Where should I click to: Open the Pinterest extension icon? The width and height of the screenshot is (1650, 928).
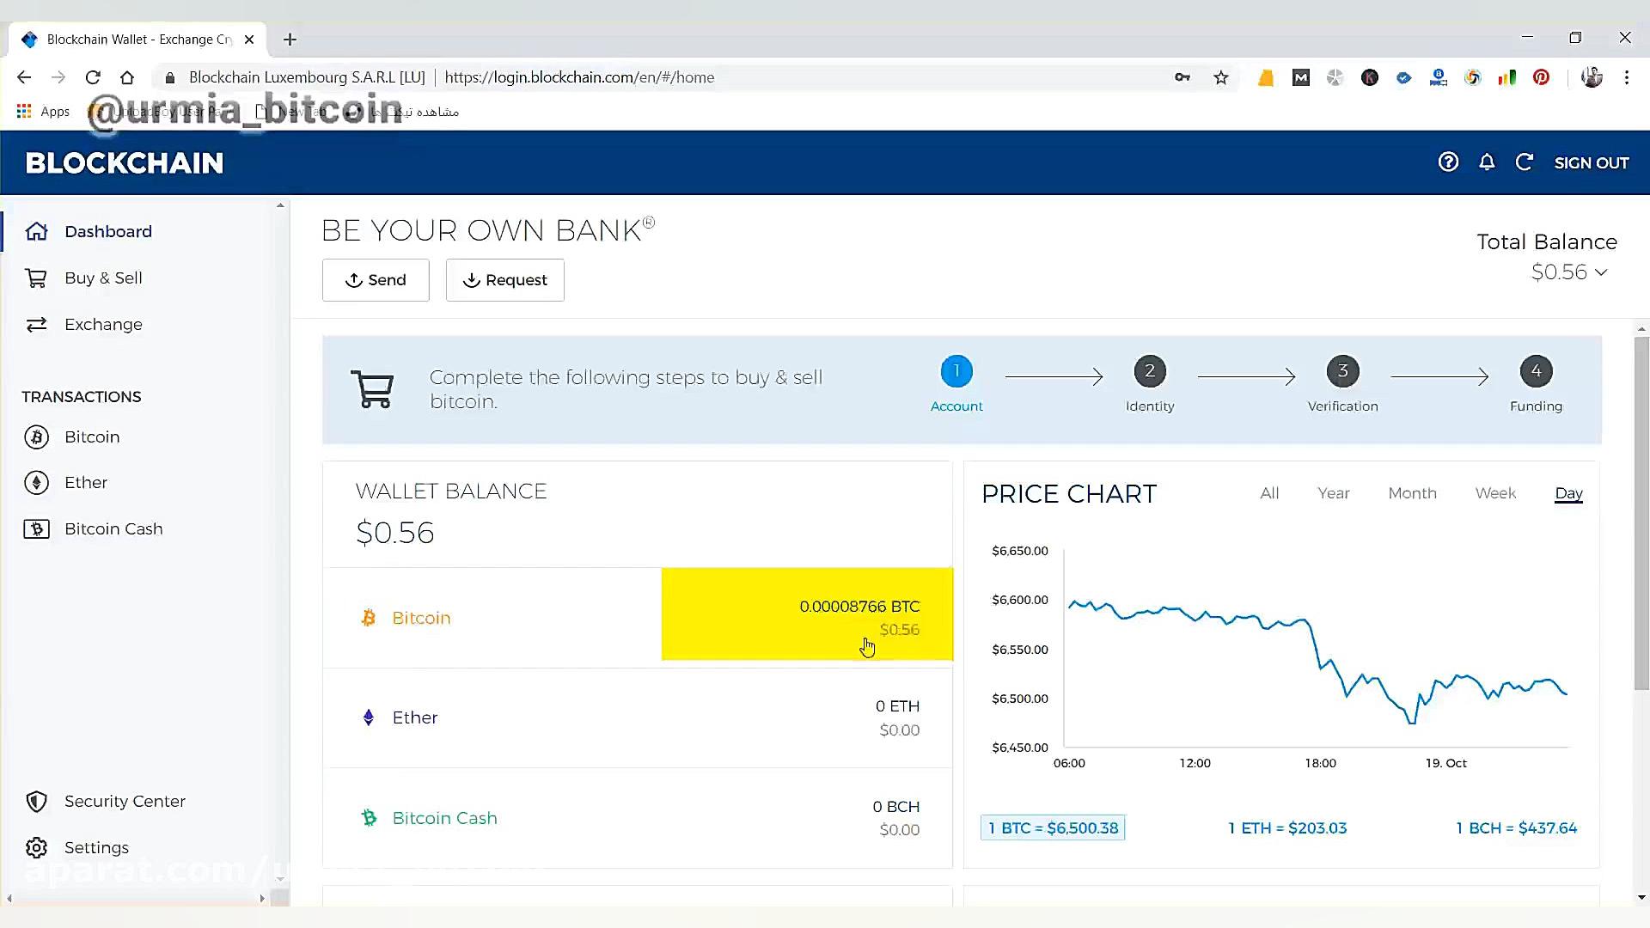[1541, 77]
